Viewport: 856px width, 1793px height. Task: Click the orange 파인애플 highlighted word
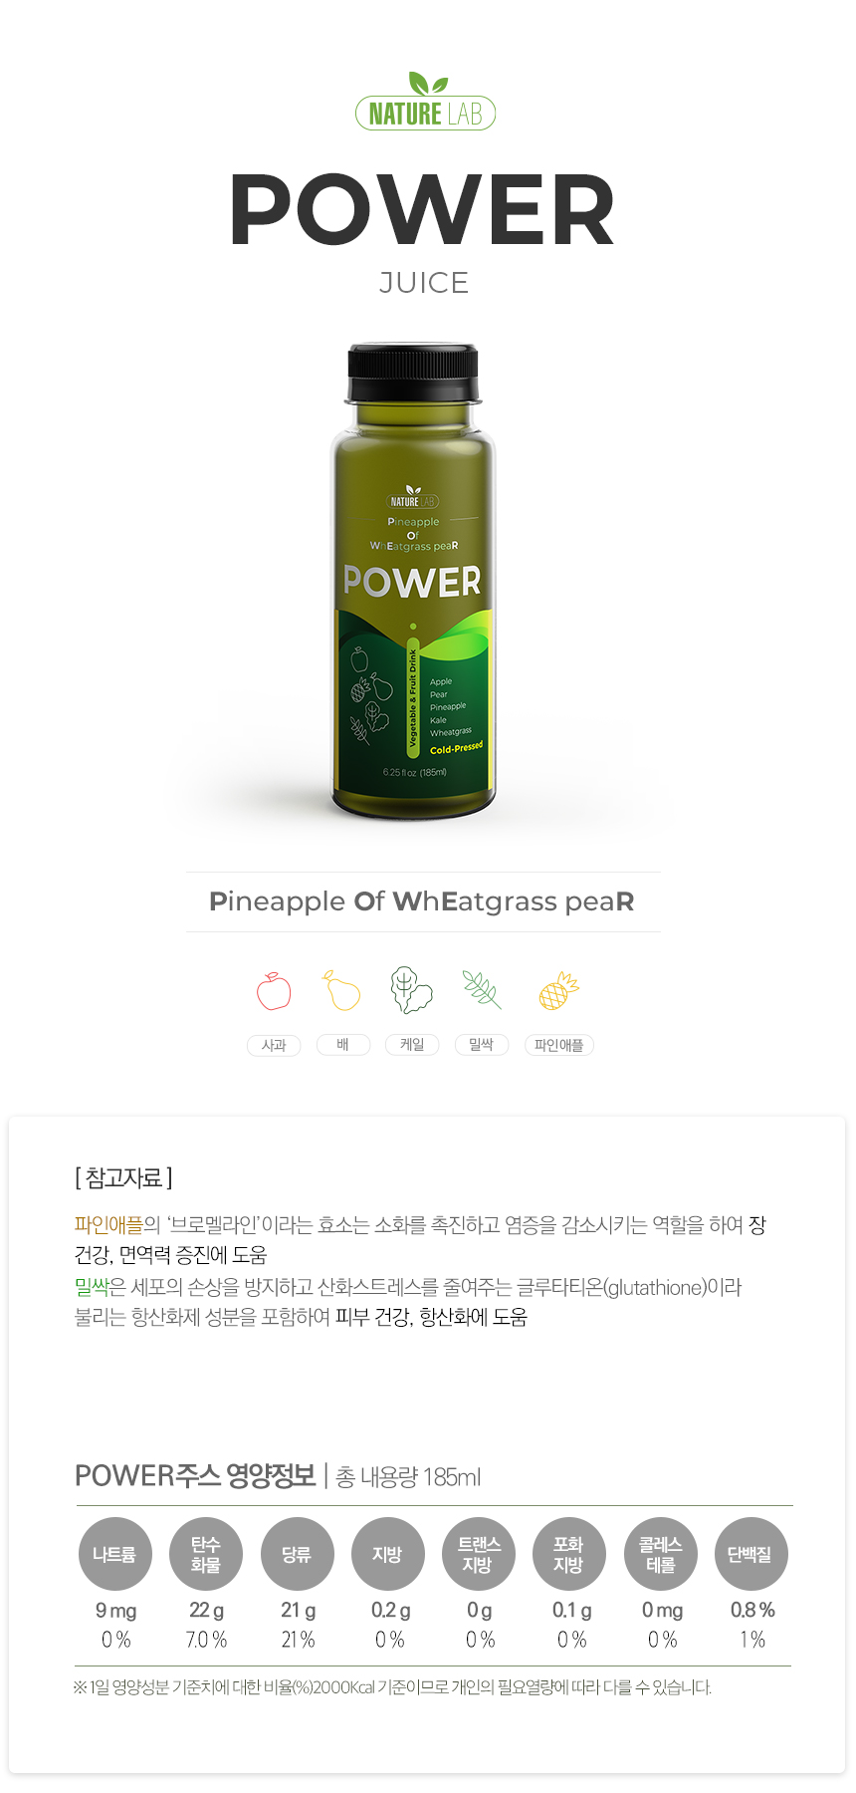109,1225
